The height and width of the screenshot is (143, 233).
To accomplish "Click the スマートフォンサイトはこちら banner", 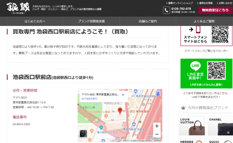I will [x=206, y=36].
